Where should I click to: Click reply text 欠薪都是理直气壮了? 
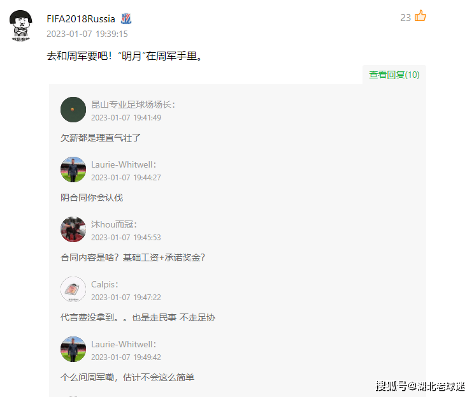coord(101,138)
